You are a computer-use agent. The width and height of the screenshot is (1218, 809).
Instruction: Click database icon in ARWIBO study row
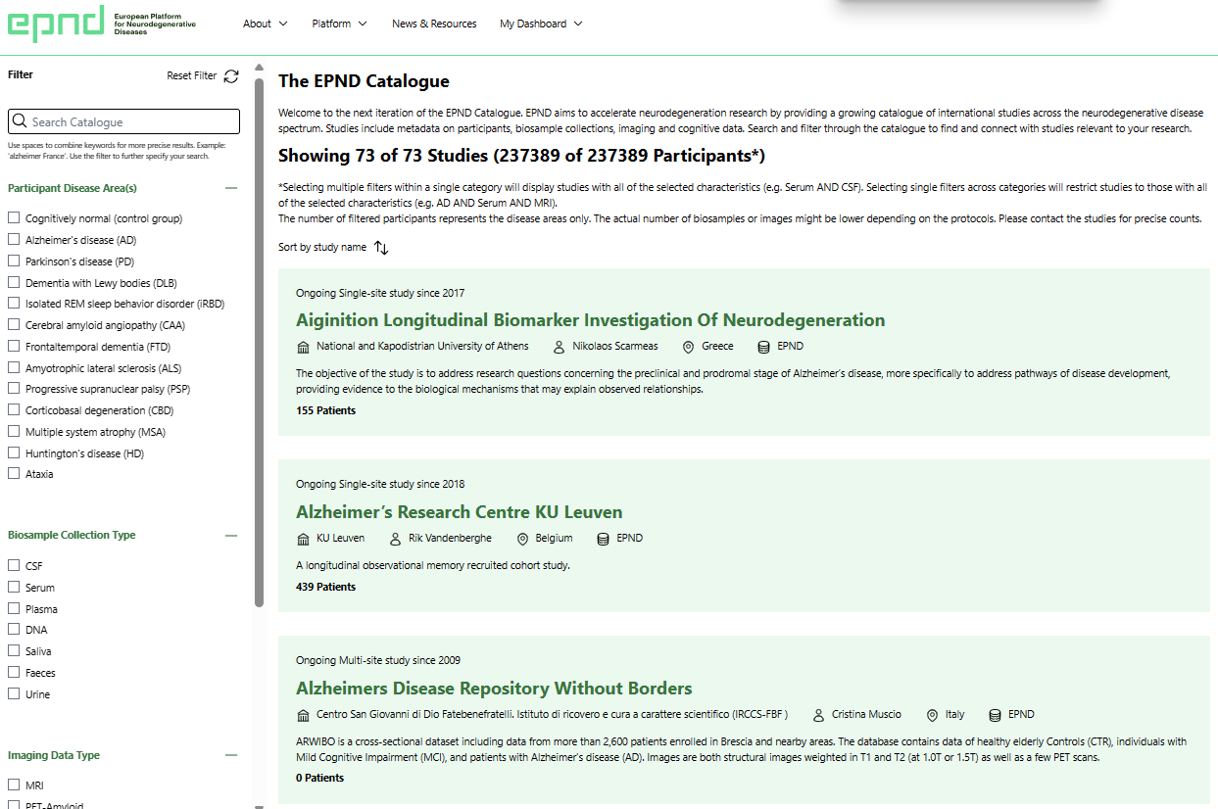point(995,715)
